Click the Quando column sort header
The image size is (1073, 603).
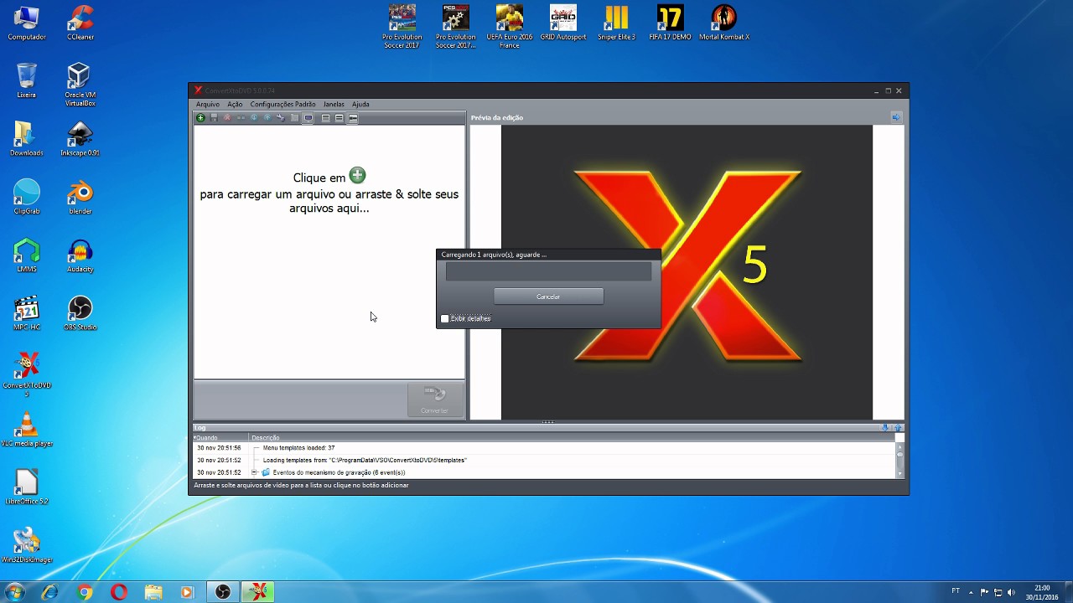coord(221,437)
